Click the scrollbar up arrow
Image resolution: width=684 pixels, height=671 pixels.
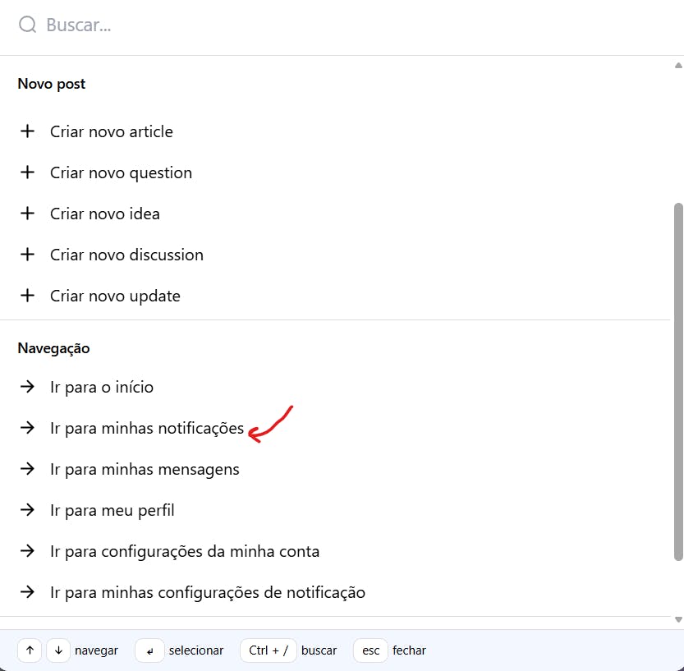click(x=678, y=65)
